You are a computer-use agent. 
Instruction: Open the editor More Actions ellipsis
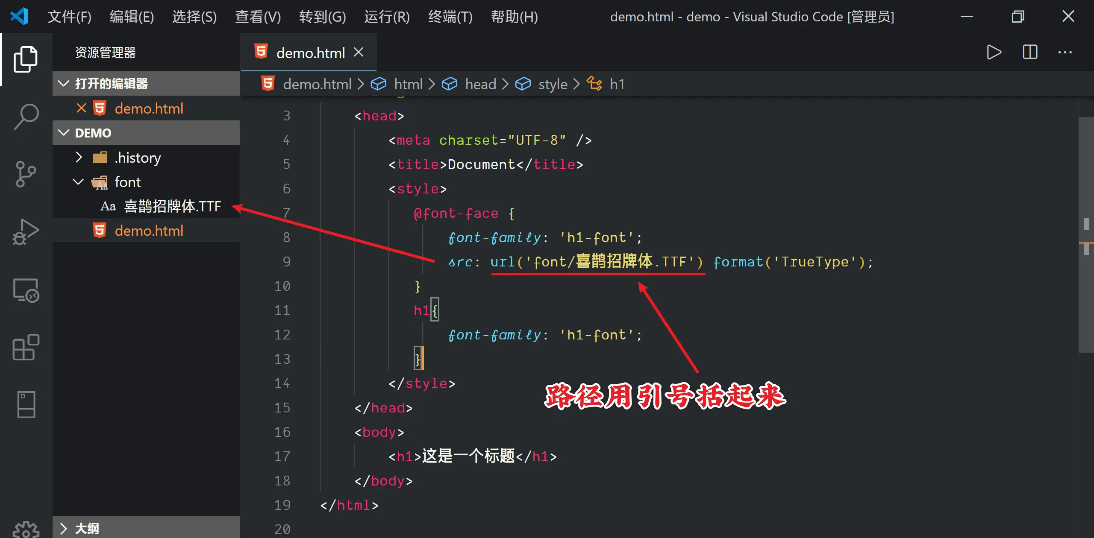1065,52
